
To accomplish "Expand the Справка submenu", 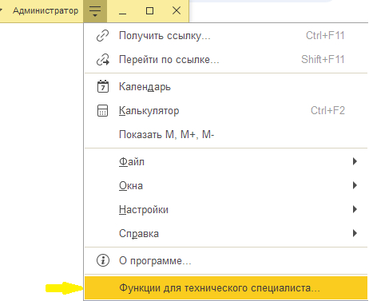I will click(226, 233).
